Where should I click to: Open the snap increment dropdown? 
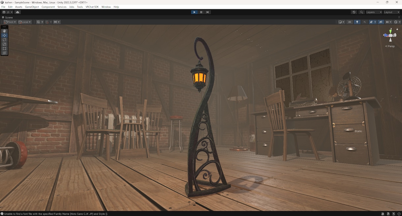point(57,22)
